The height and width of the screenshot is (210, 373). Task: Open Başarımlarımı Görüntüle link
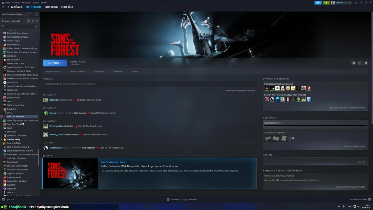tap(354, 146)
